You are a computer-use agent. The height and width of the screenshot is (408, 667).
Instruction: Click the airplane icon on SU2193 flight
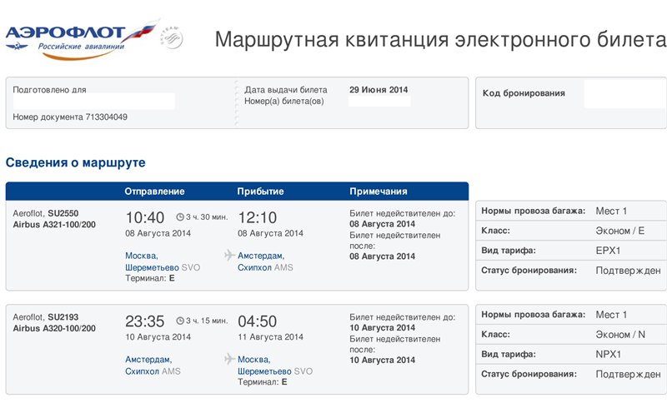(230, 359)
